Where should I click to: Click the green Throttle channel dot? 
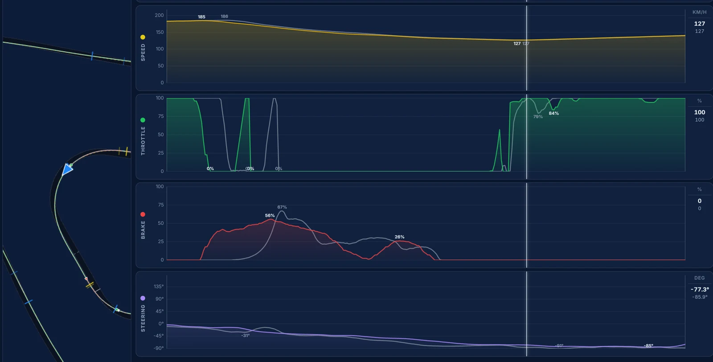(x=143, y=120)
